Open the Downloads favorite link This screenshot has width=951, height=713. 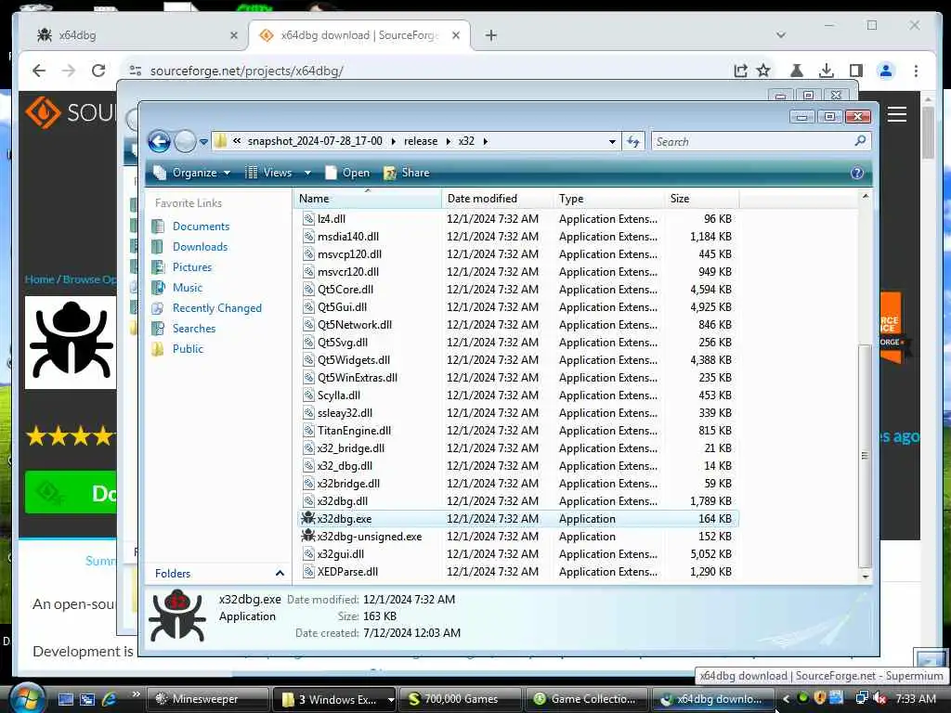tap(200, 247)
